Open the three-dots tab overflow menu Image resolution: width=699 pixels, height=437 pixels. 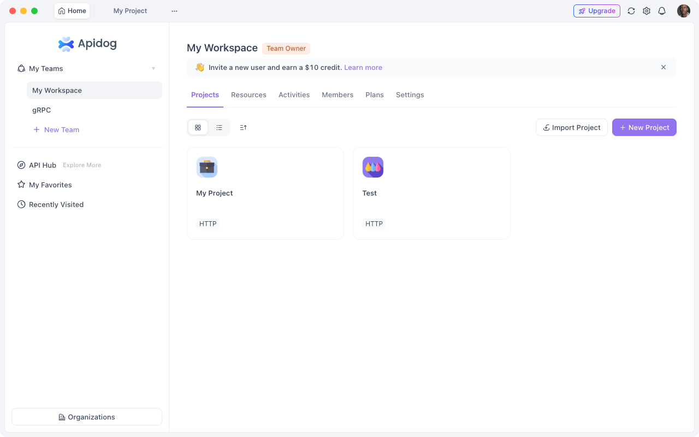pos(174,11)
